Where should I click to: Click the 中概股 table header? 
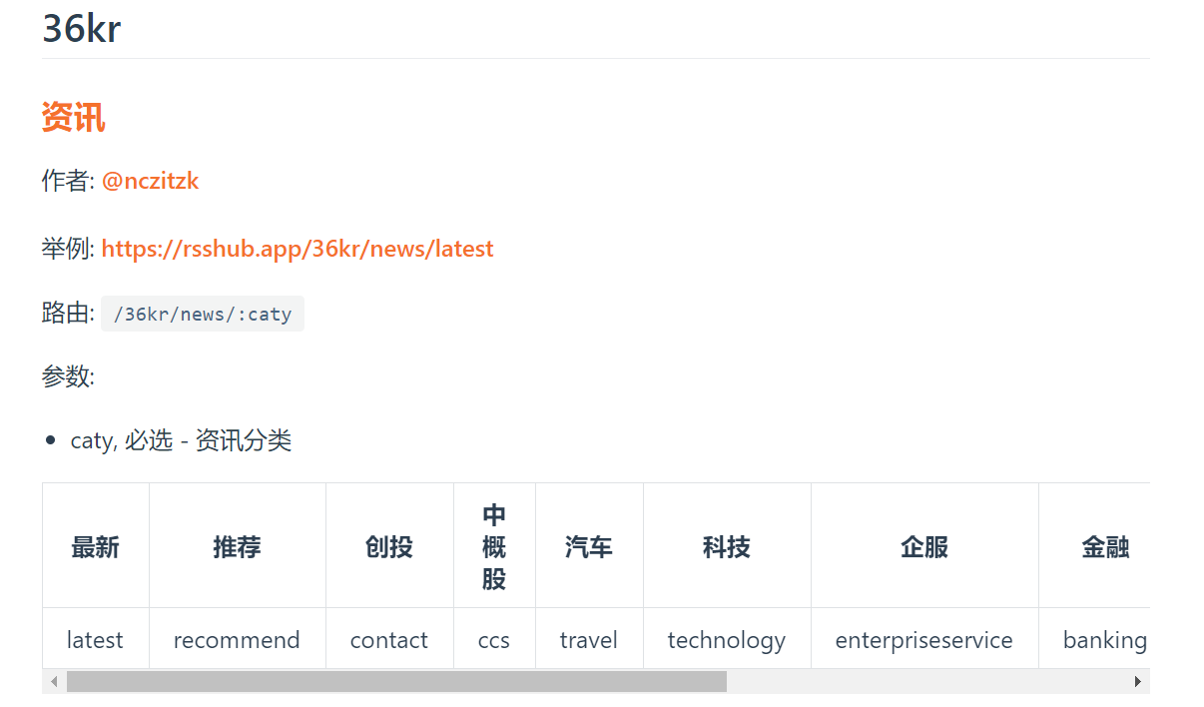(x=494, y=547)
